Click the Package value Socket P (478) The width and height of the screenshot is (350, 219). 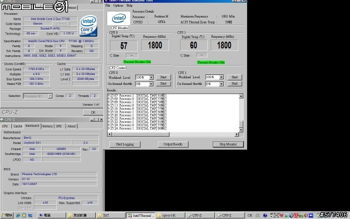point(50,28)
